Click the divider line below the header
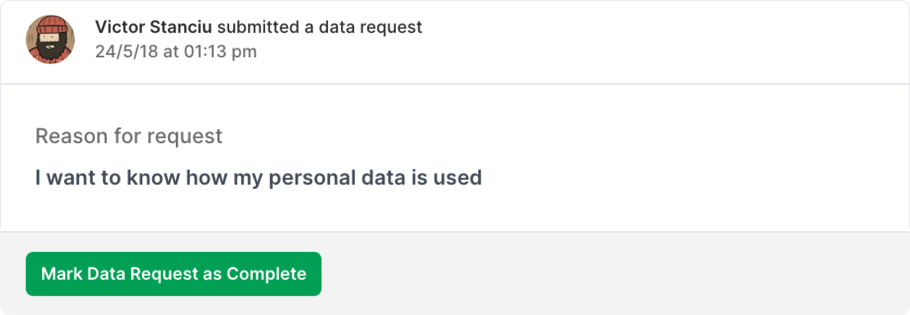 pos(455,84)
